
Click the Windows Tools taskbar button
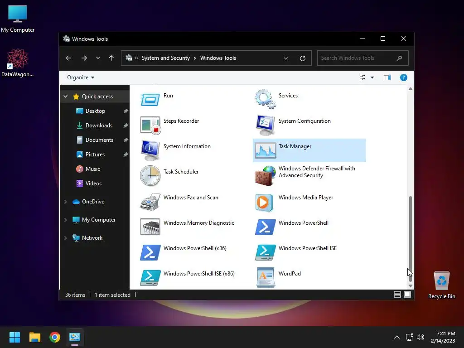[75, 337]
